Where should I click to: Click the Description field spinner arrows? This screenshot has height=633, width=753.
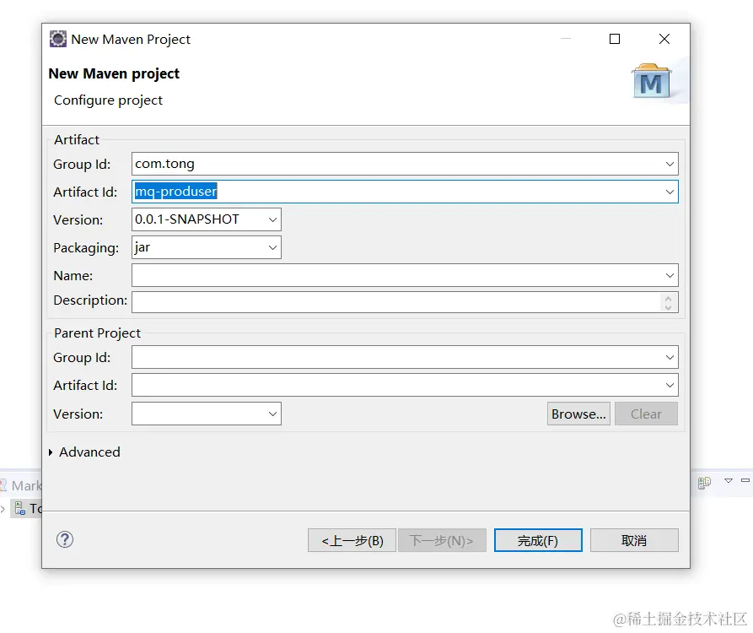(668, 302)
